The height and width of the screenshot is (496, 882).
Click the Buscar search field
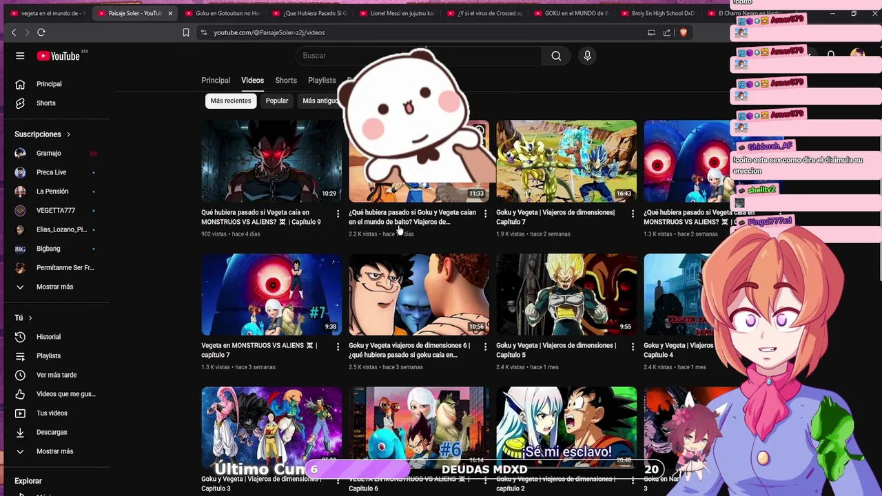tap(418, 56)
